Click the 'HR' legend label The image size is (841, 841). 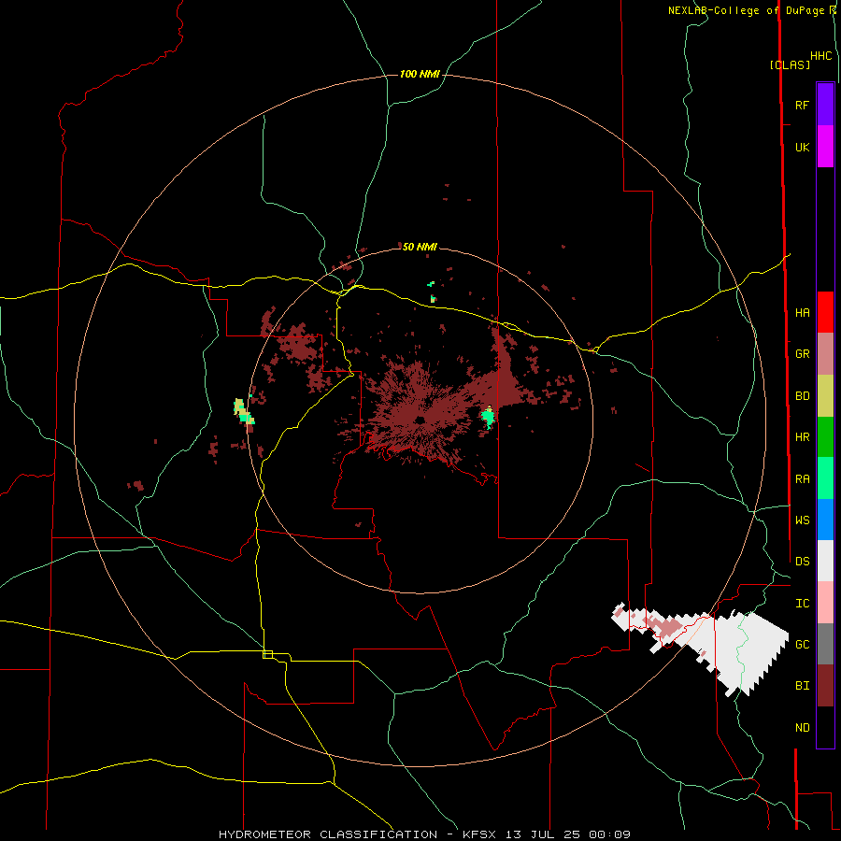pos(803,437)
